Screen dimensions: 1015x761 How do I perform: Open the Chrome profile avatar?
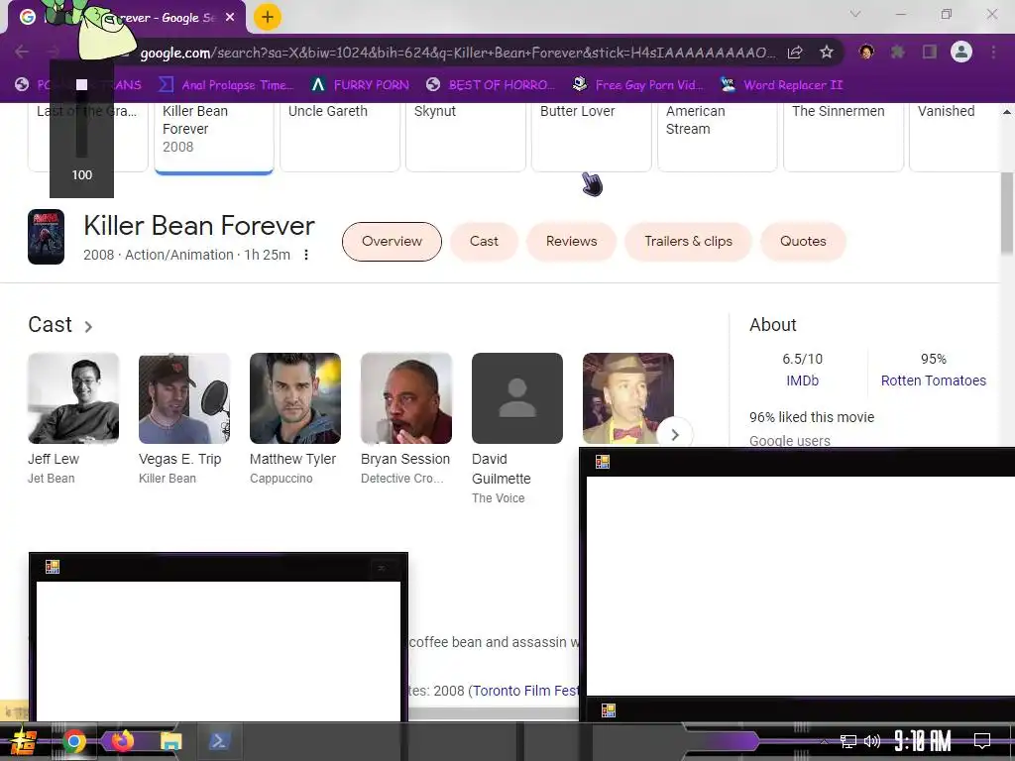click(x=961, y=52)
